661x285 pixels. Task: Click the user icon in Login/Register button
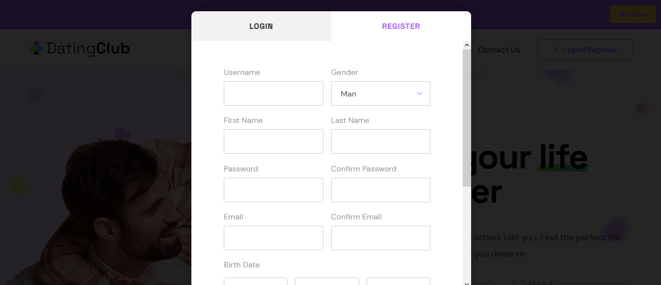(x=556, y=50)
